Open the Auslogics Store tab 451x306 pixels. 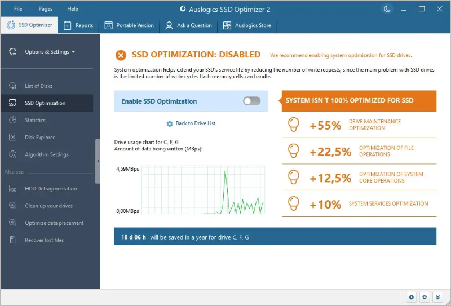[x=247, y=25]
